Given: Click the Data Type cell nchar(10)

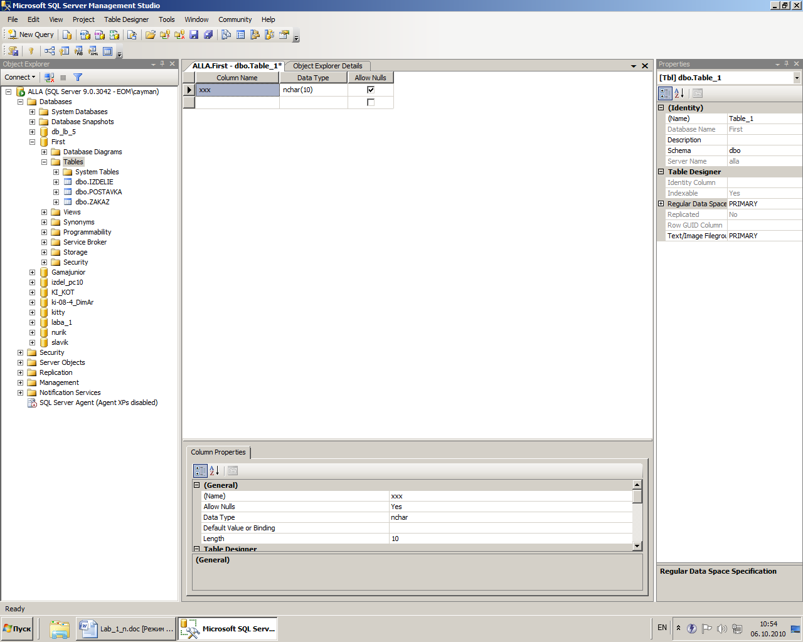Looking at the screenshot, I should [314, 90].
